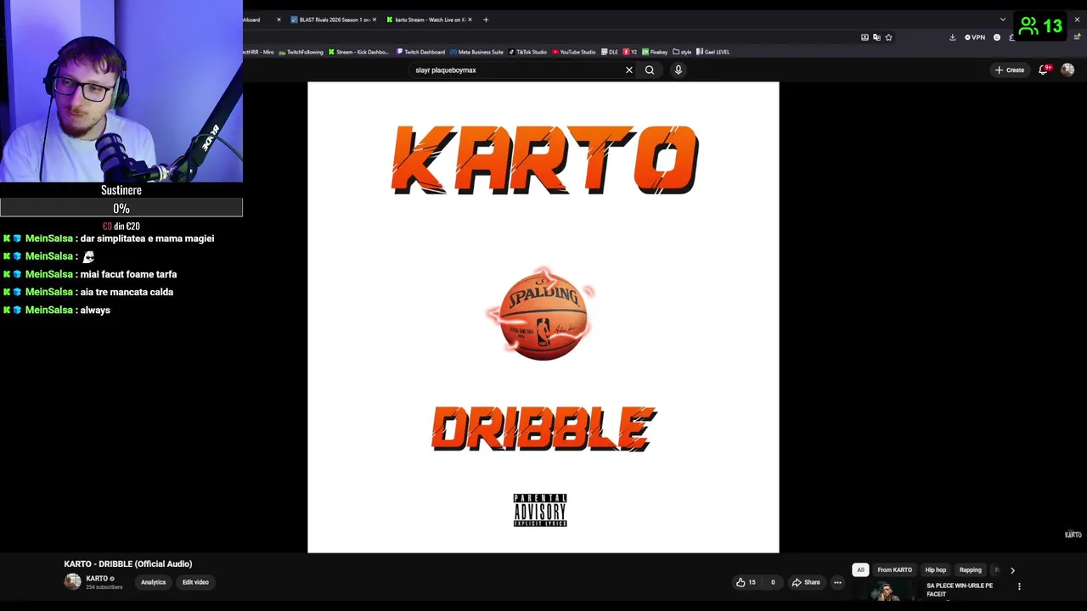This screenshot has width=1087, height=611.
Task: Open the KARTO channel avatar
Action: click(73, 582)
